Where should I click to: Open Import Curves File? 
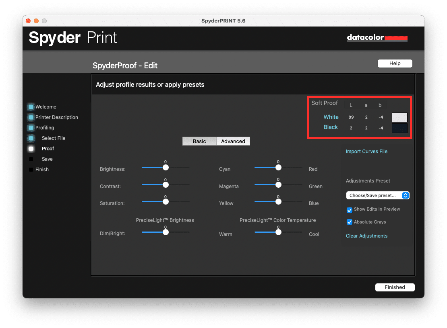(366, 151)
